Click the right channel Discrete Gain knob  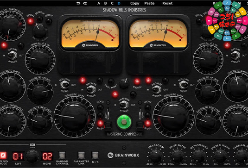pyautogui.click(x=173, y=117)
